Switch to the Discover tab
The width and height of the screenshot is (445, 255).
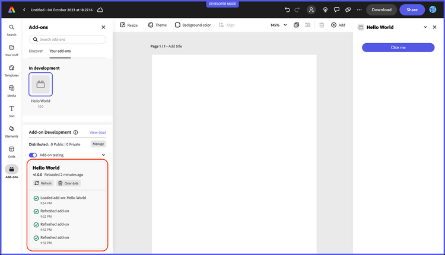point(36,51)
